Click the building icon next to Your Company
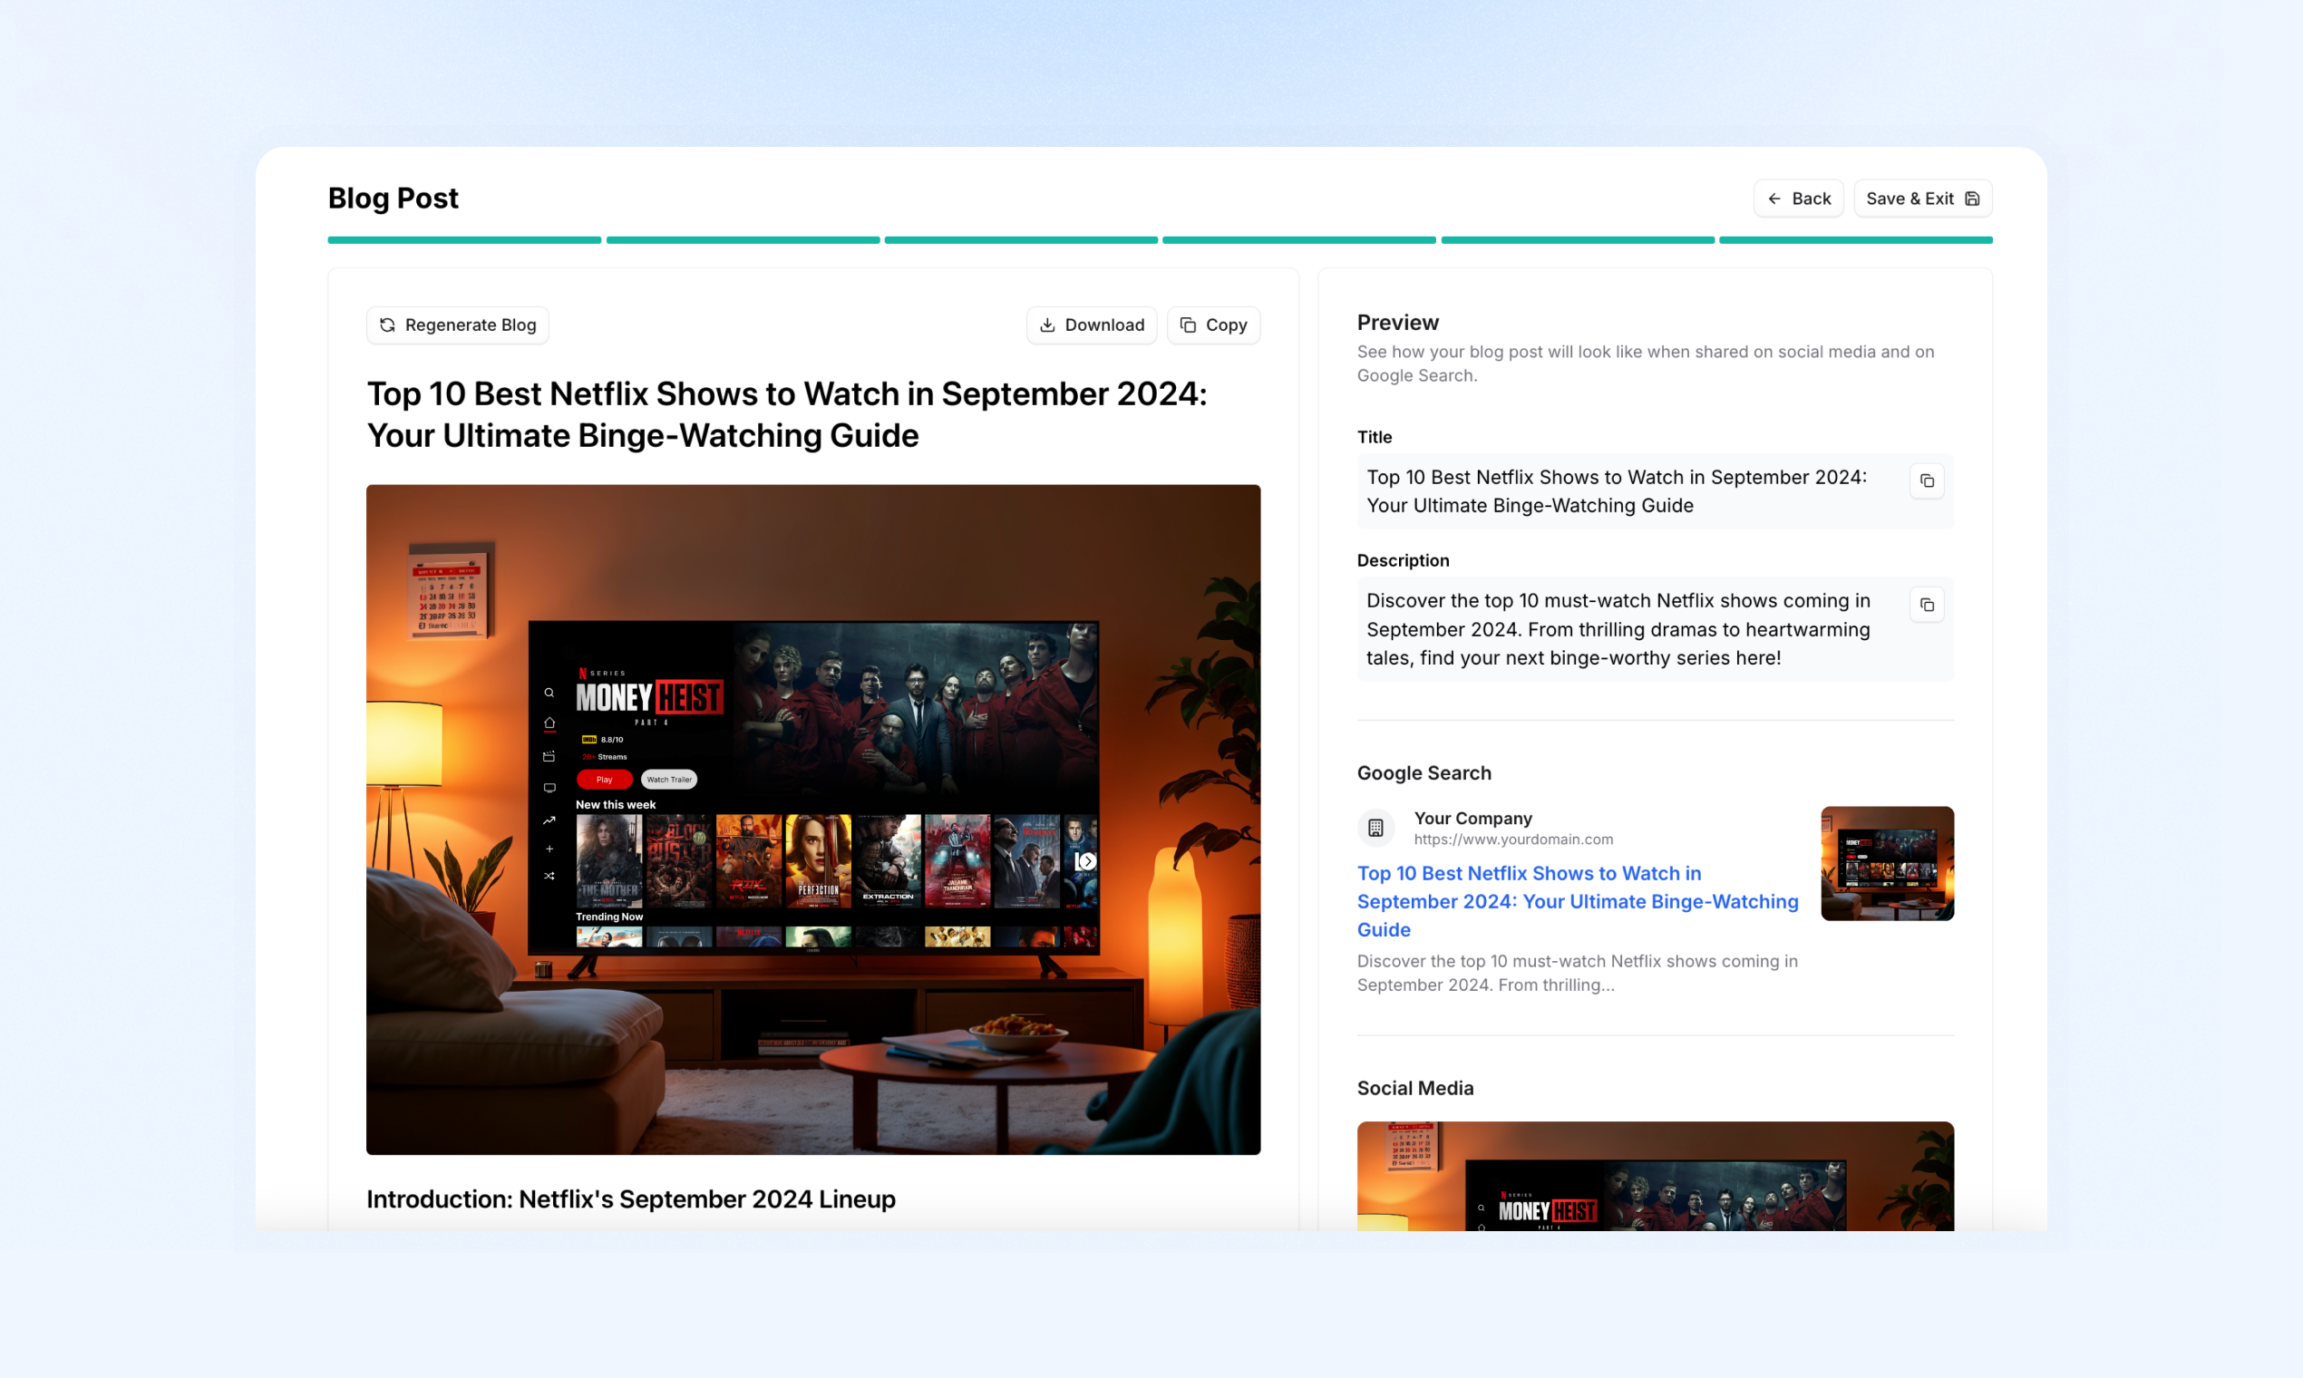The width and height of the screenshot is (2303, 1378). click(1375, 828)
